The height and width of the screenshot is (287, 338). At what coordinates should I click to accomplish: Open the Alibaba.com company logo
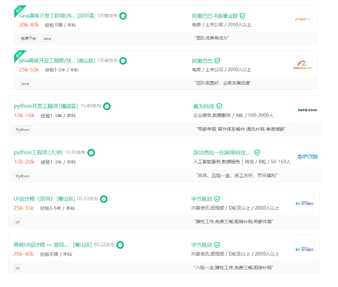click(x=302, y=65)
